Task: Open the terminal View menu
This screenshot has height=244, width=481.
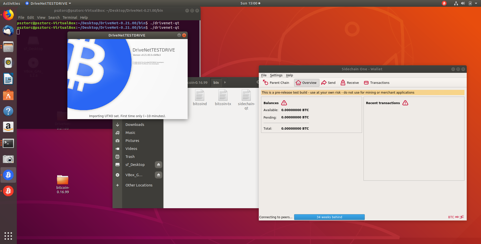Action: pos(41,18)
